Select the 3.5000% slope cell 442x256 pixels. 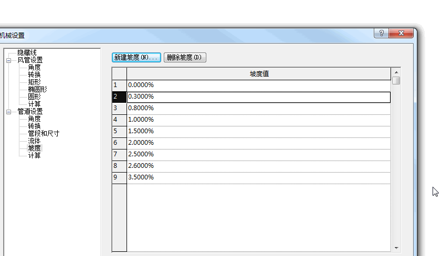tap(259, 178)
